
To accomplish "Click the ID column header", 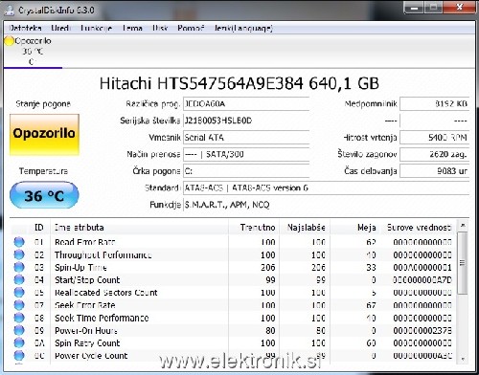I will pos(39,228).
